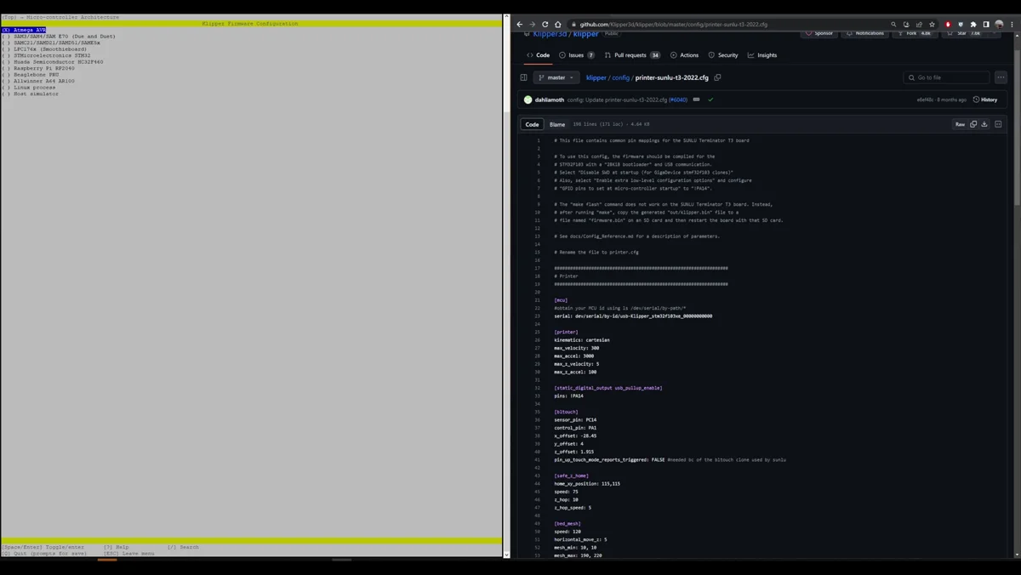Select Huada Semiconductor HC32F460 option
1021x575 pixels.
(53, 62)
